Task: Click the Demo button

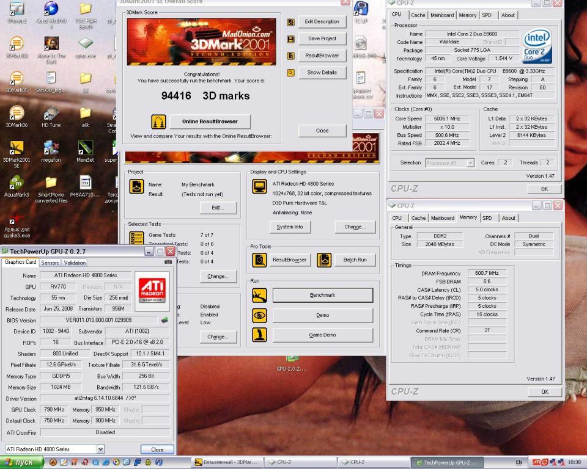Action: 323,315
